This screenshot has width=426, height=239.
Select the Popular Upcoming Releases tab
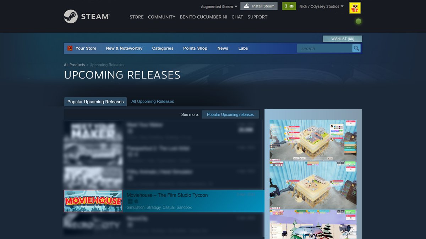(95, 102)
